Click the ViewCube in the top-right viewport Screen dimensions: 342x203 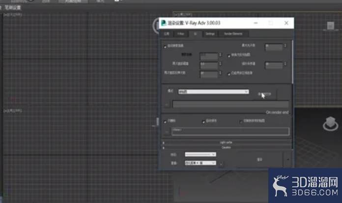[x=330, y=26]
